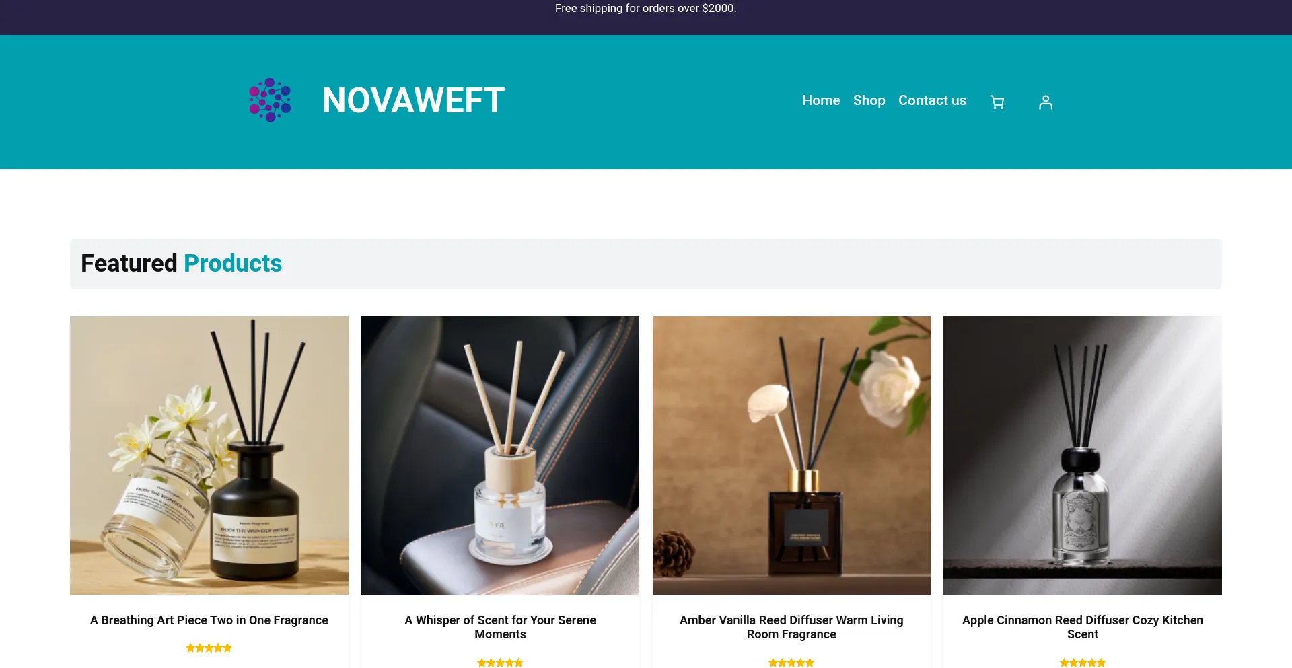This screenshot has height=668, width=1292.
Task: Open the Breathing Art Piece product image
Action: [209, 455]
